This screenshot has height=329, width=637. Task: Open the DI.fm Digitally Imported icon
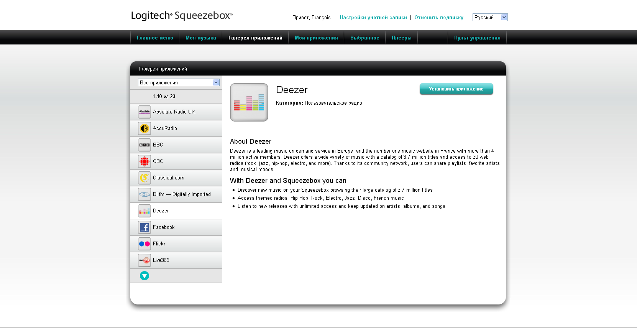tap(144, 194)
